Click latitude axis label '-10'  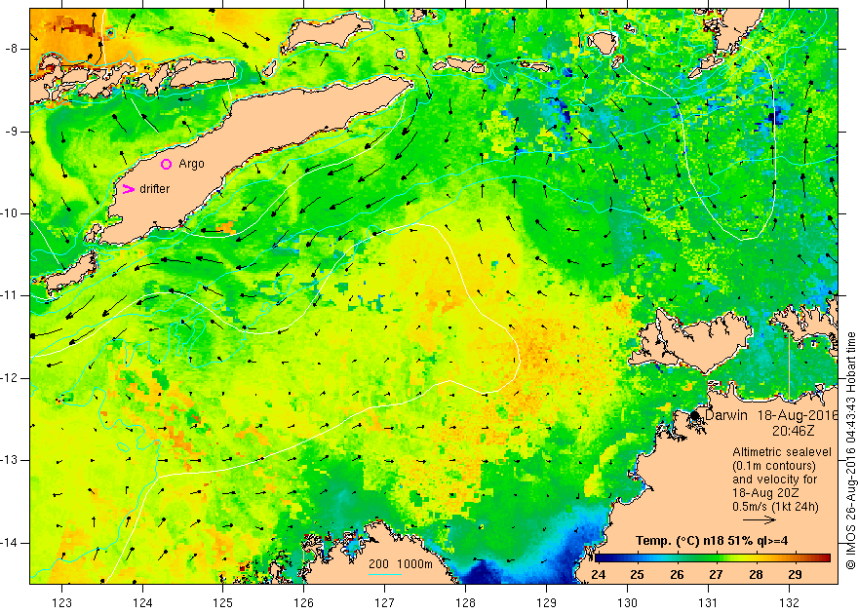click(x=10, y=213)
